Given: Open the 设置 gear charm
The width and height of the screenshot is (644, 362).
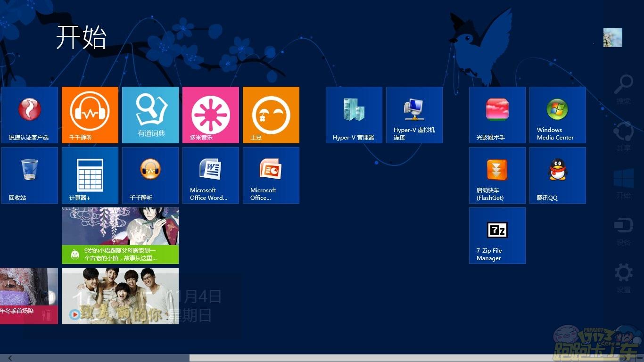Looking at the screenshot, I should coord(623,278).
